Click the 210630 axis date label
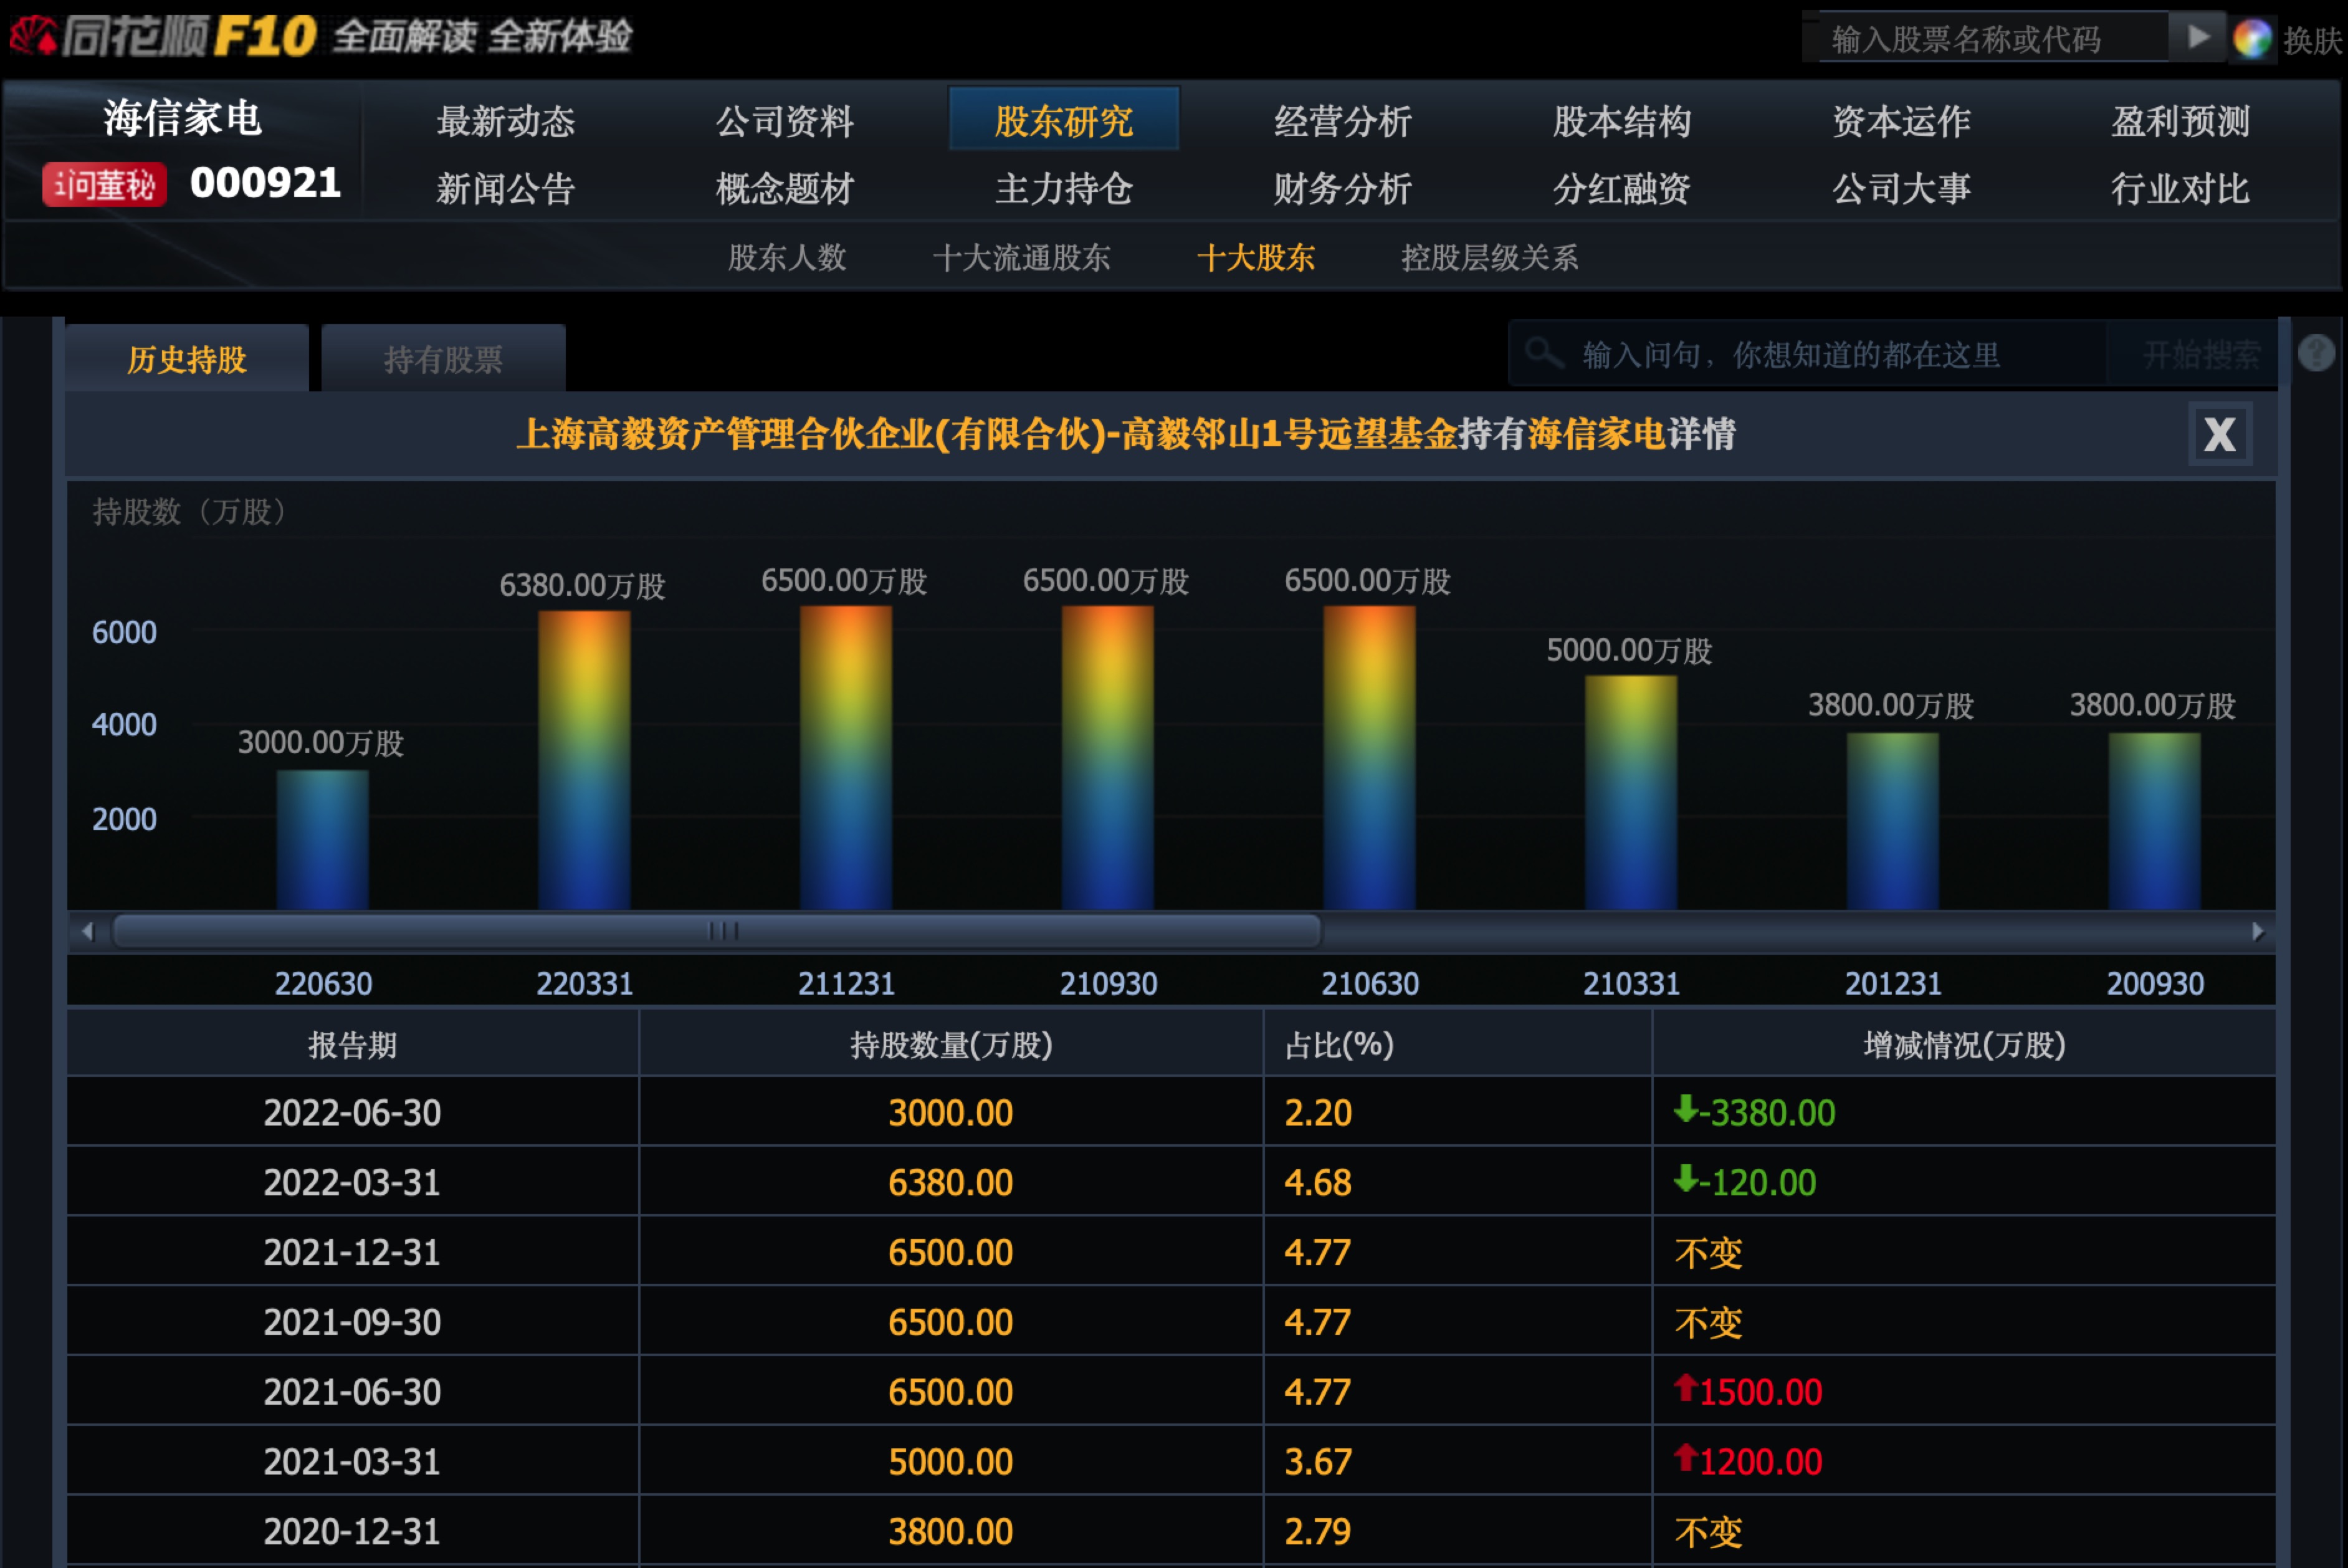The image size is (2348, 1568). (1370, 984)
